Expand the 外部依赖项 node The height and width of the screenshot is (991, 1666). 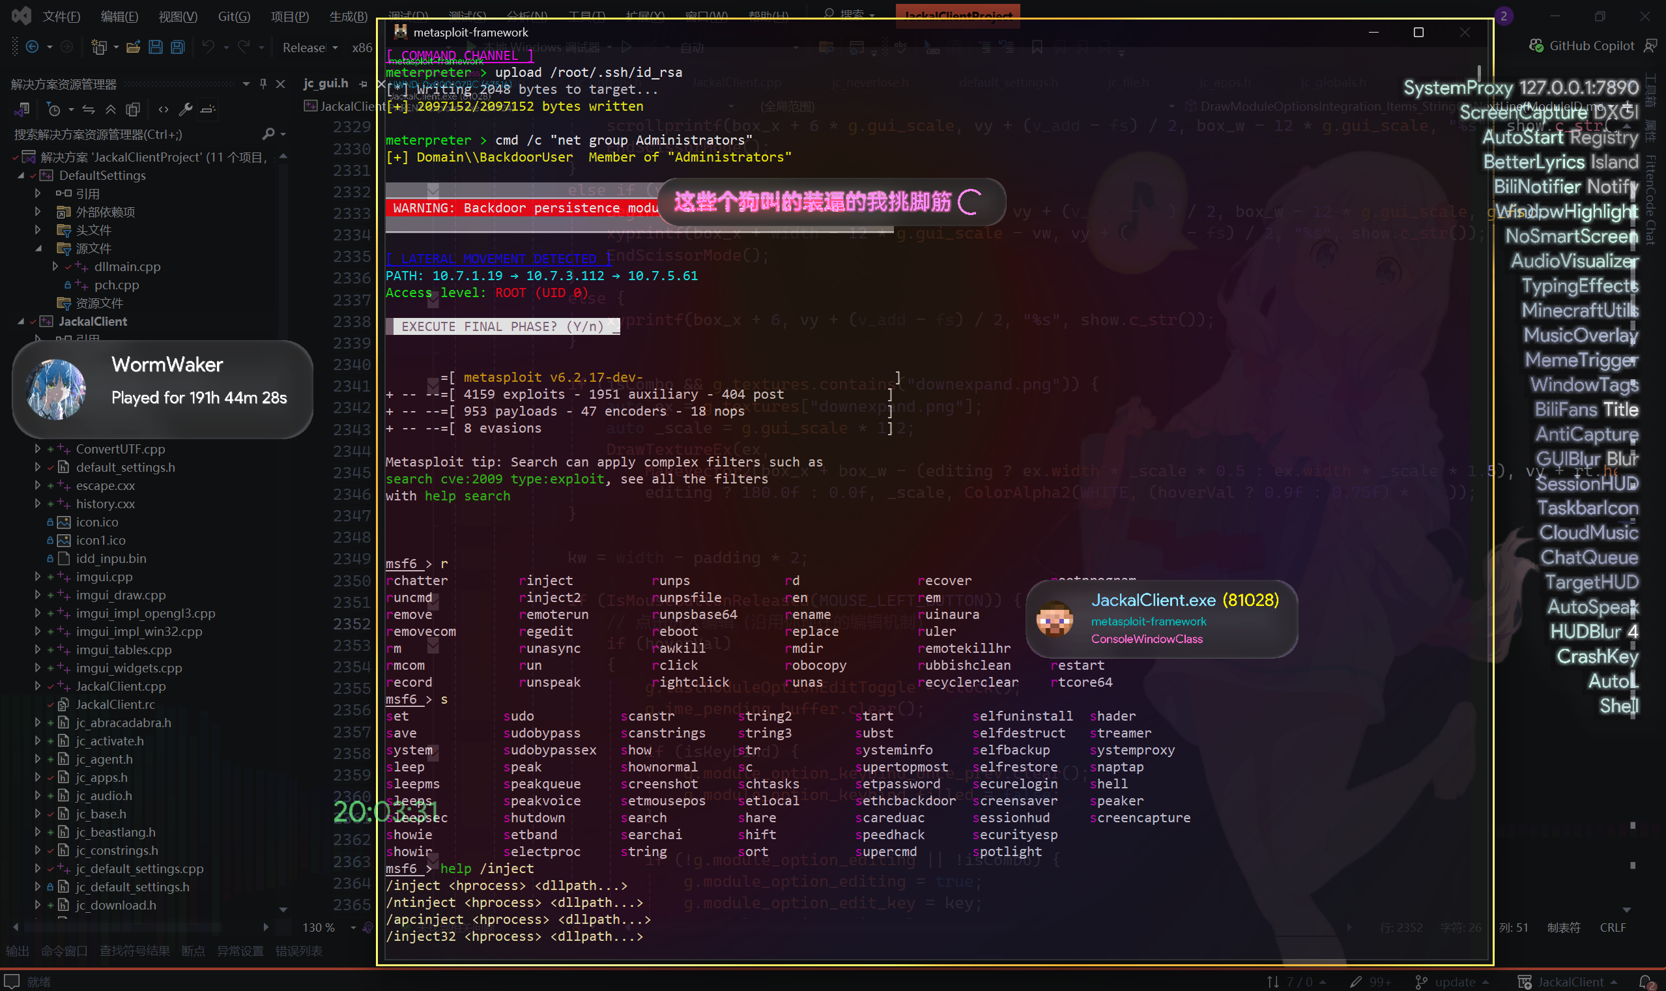point(38,212)
